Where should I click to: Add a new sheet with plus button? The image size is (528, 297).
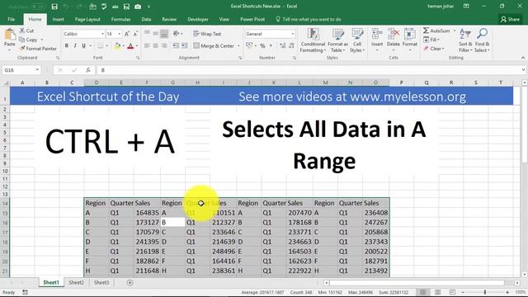[x=130, y=283]
